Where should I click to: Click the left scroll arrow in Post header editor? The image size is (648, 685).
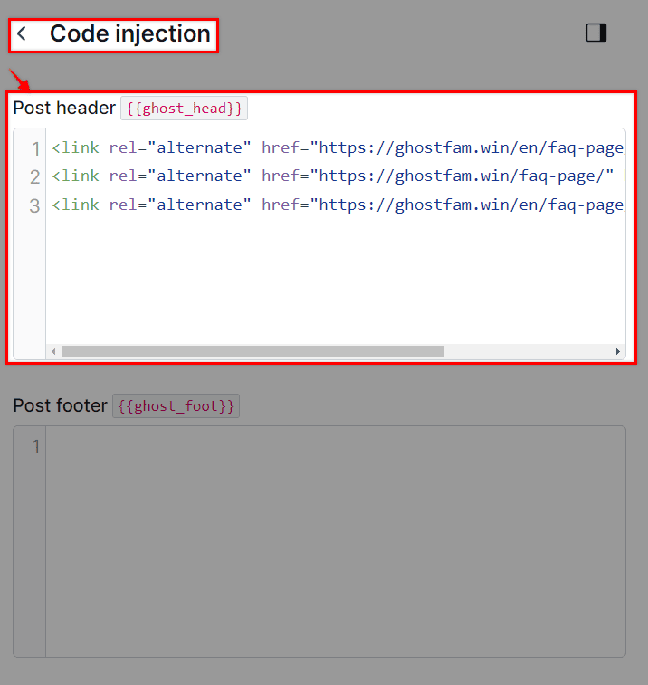click(x=53, y=352)
